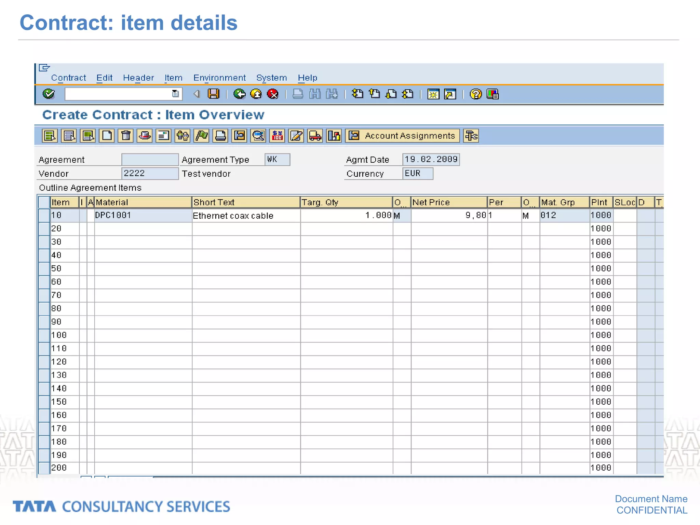Click the Agmt Date field 19.02.2009
The image size is (700, 525).
point(431,159)
